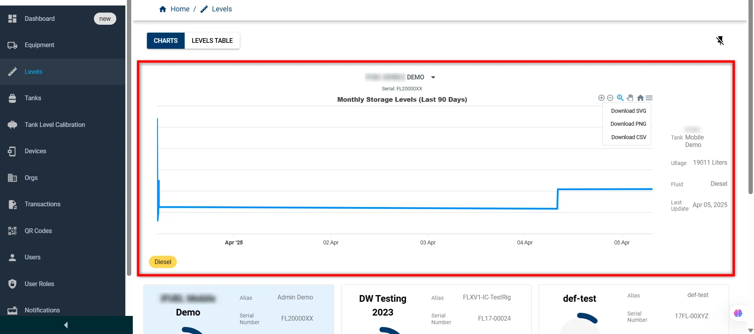The height and width of the screenshot is (334, 754).
Task: Click the User Roles shield icon
Action: click(13, 284)
